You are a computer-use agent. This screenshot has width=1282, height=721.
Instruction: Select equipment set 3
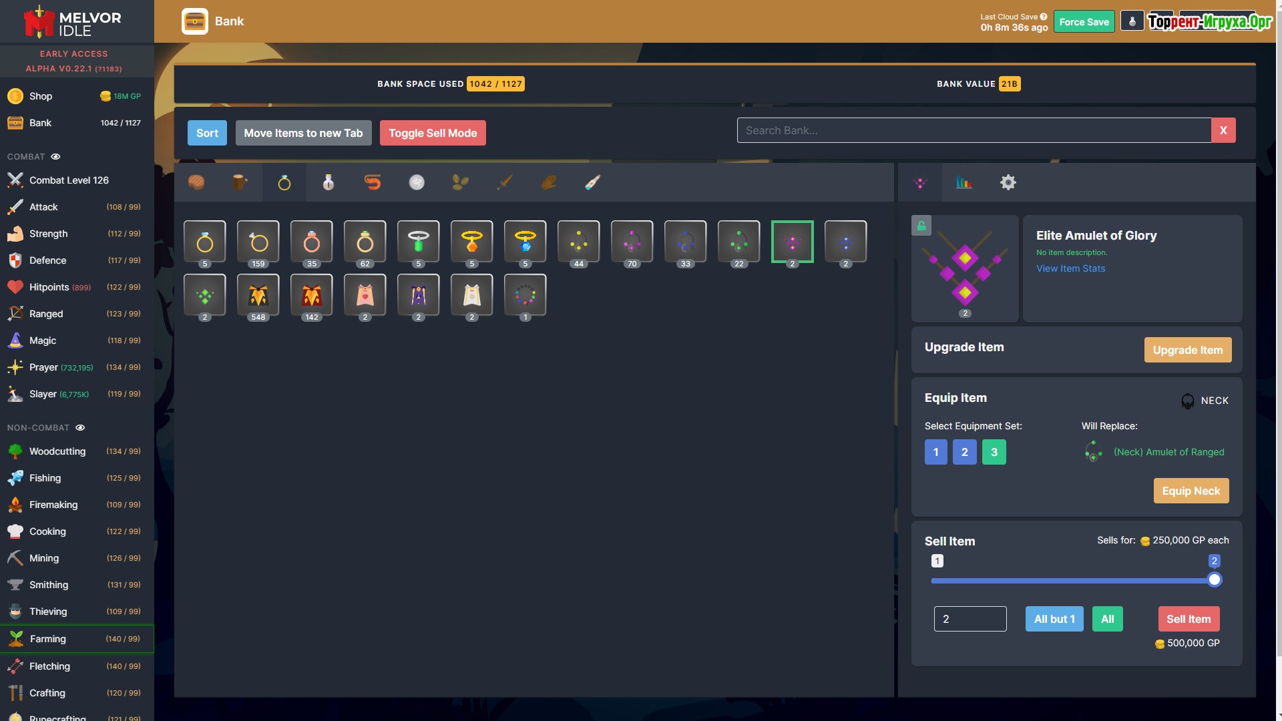click(x=994, y=452)
